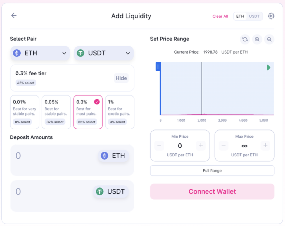
Task: Increase the Min Price with plus stepper
Action: click(x=201, y=145)
